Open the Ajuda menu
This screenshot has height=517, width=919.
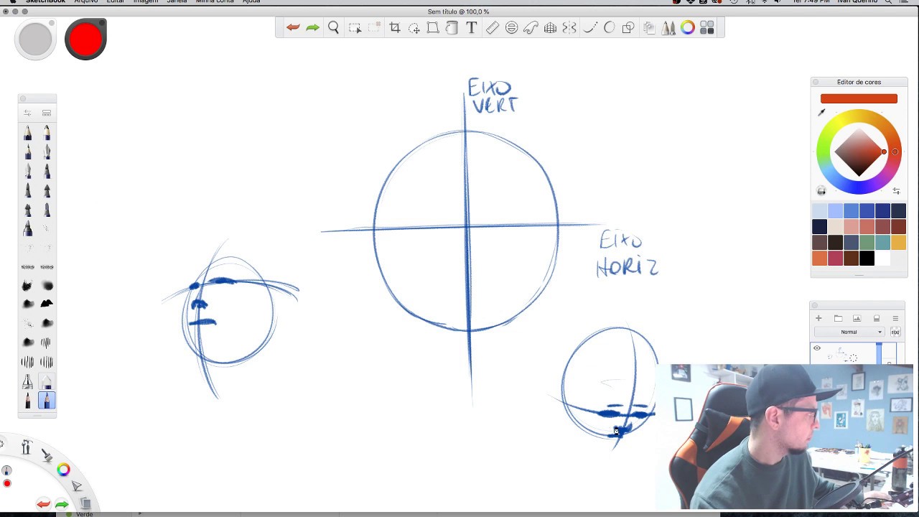coord(251,2)
